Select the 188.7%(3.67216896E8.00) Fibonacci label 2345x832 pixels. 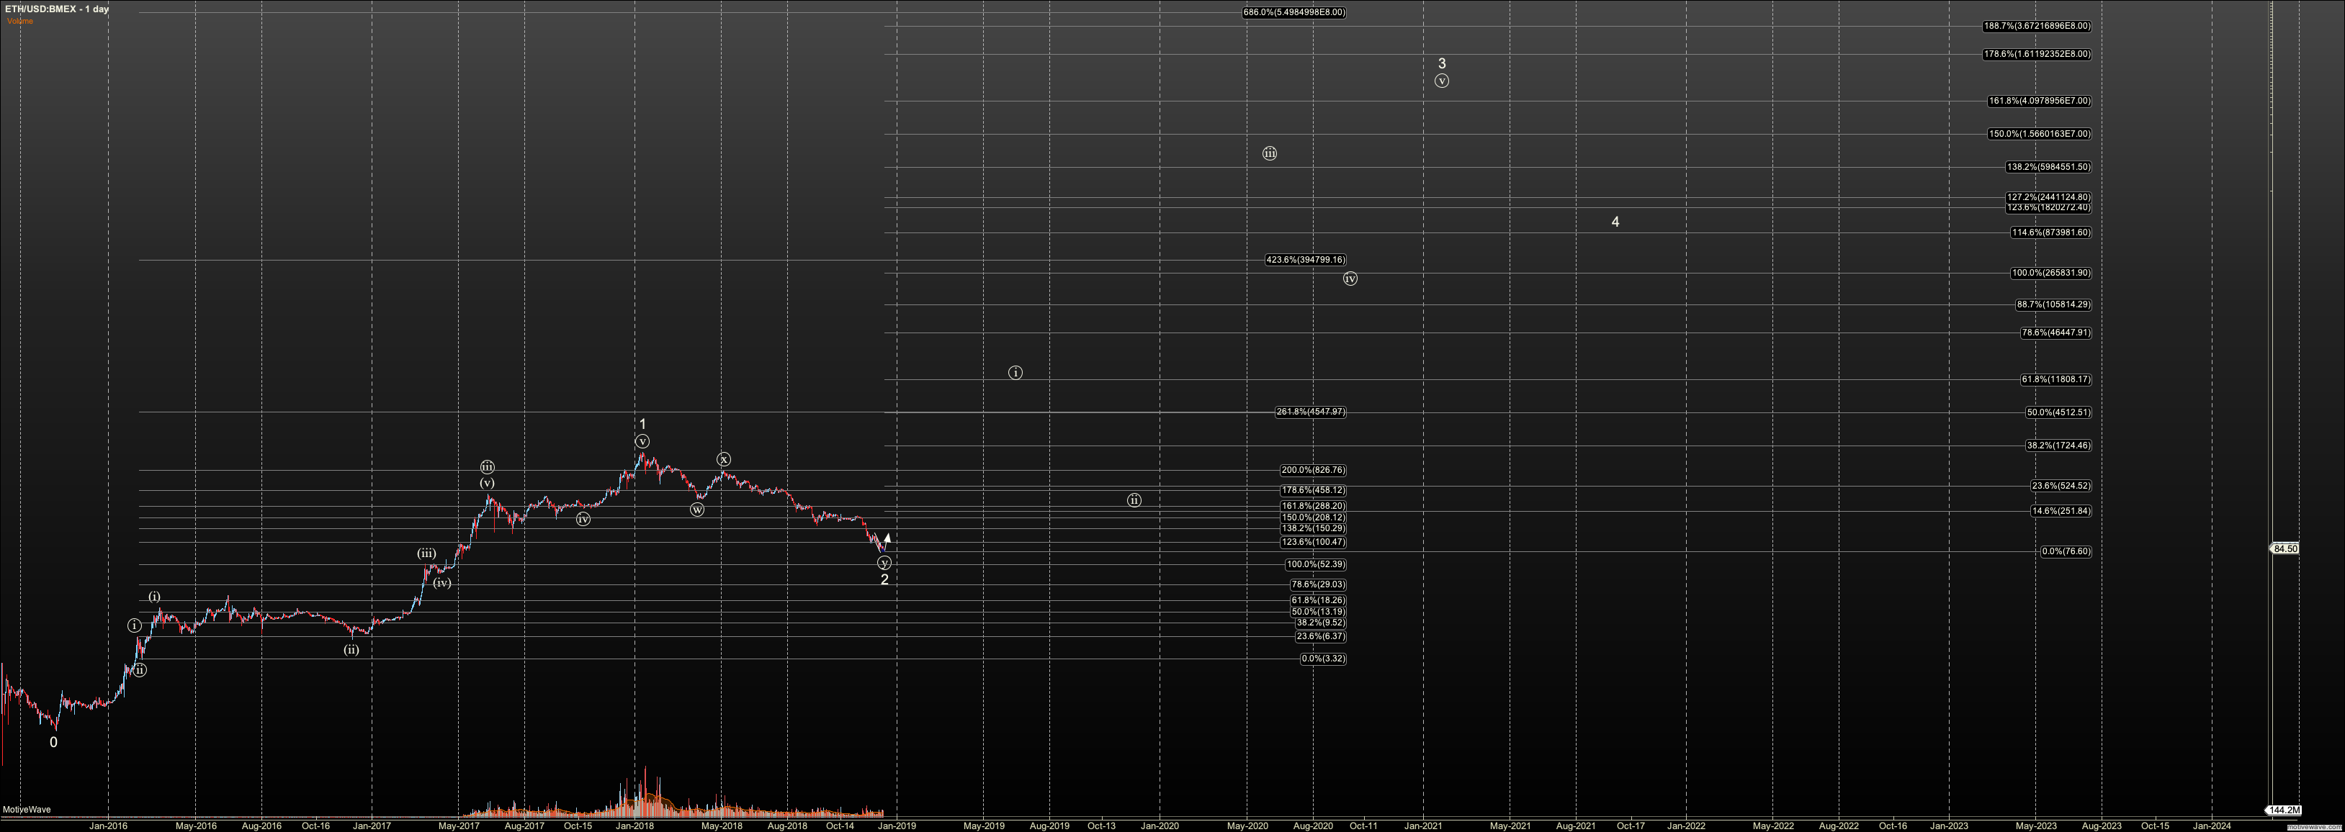point(2037,27)
